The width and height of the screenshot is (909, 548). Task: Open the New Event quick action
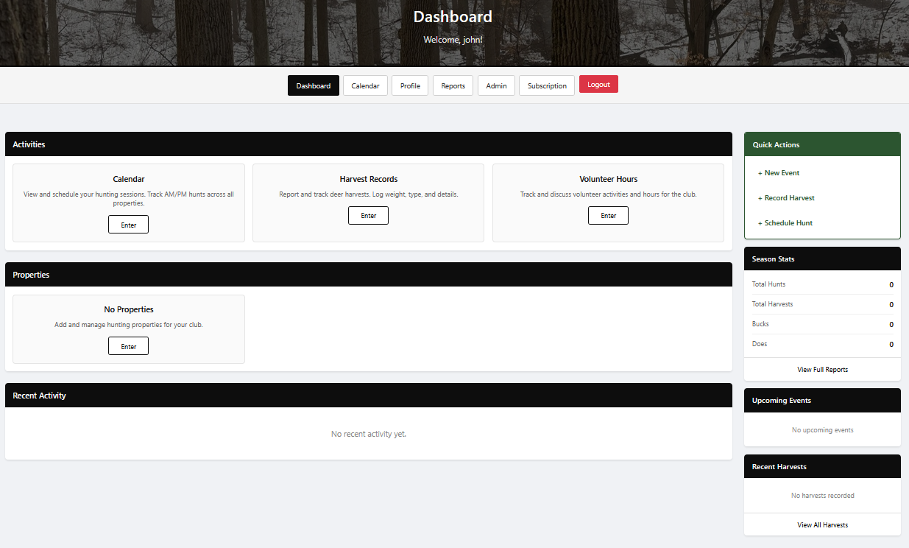779,172
